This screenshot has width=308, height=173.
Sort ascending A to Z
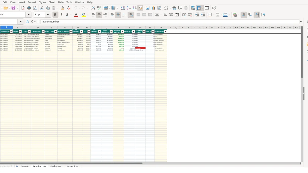(129, 8)
